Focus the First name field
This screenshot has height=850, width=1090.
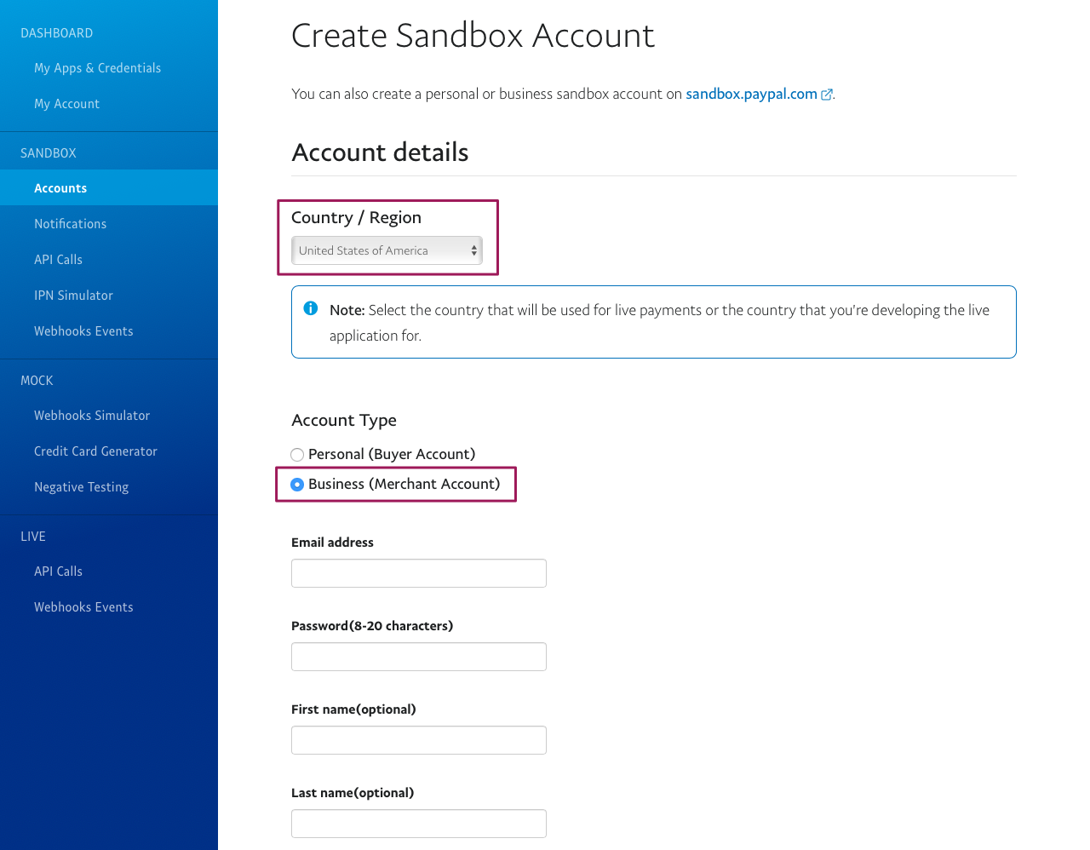tap(419, 740)
